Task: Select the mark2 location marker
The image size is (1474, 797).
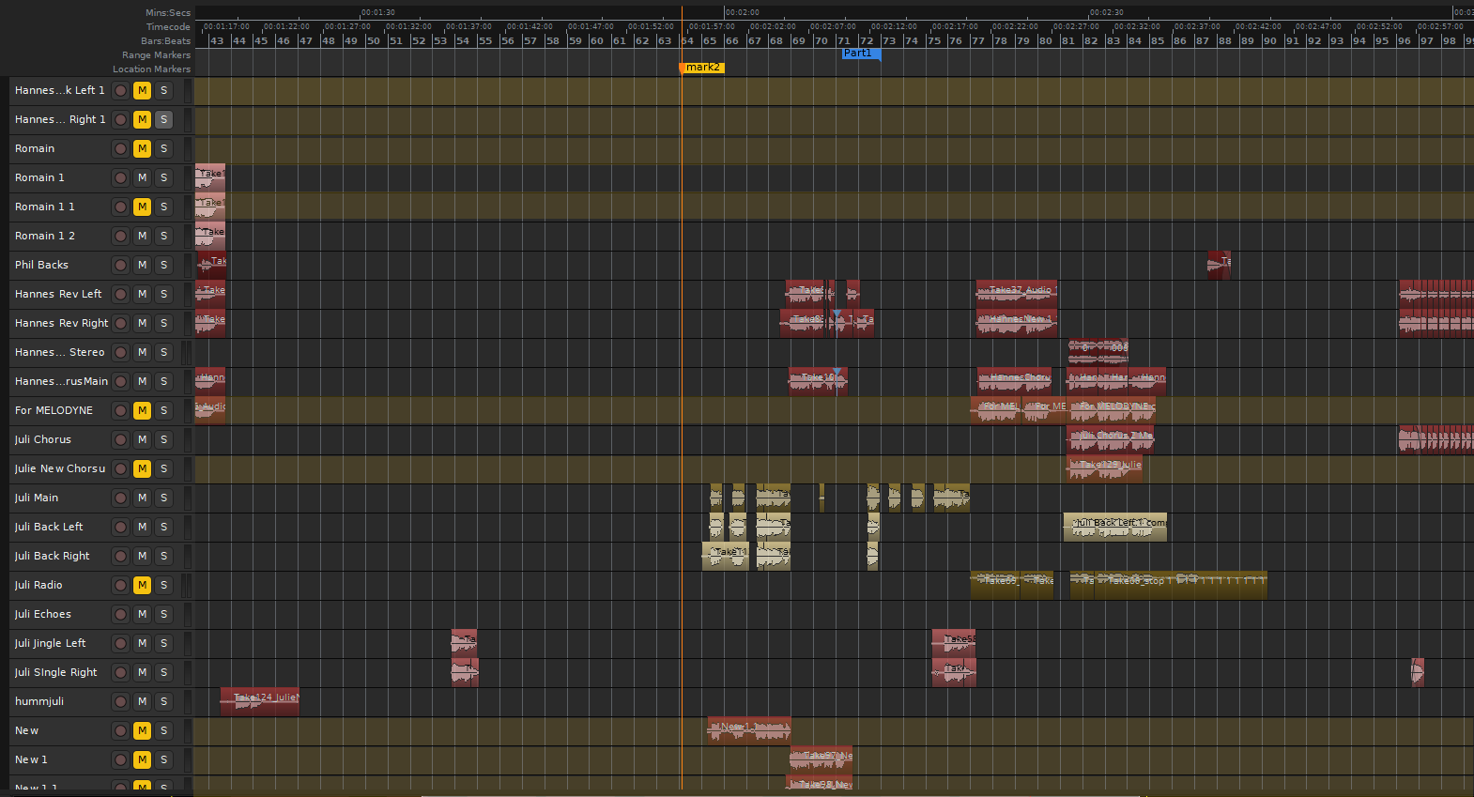Action: [701, 68]
